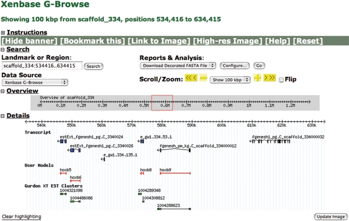Image resolution: width=349 pixels, height=221 pixels.
Task: Open the Show 100 kbp zoom dropdown
Action: (x=231, y=79)
